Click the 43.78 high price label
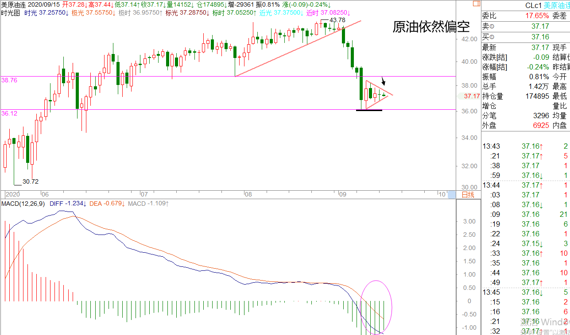The height and width of the screenshot is (335, 570). (x=337, y=20)
